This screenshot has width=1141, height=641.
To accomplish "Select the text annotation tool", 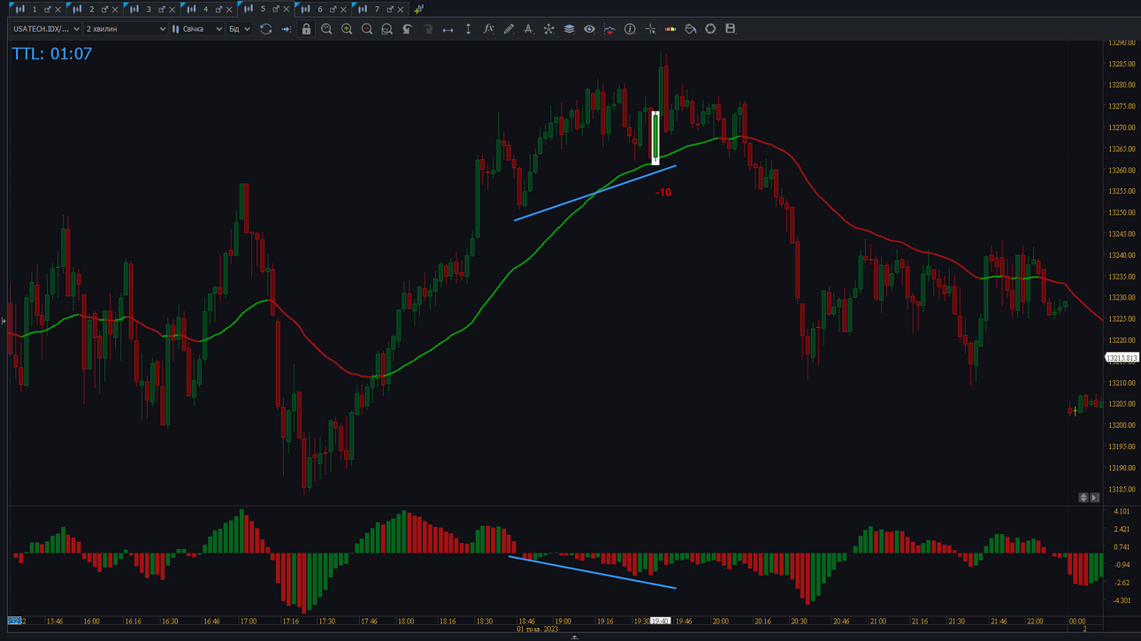I will click(x=528, y=29).
